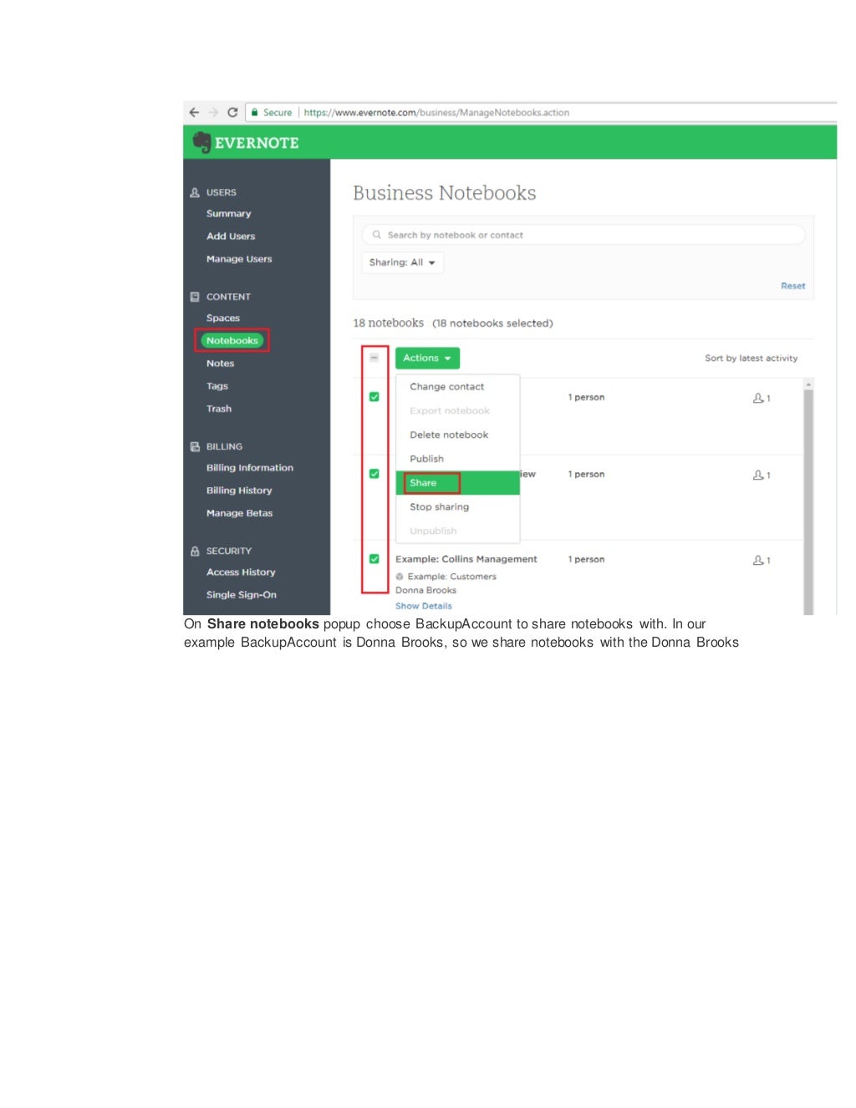Open Manage Users in the sidebar

tap(239, 259)
